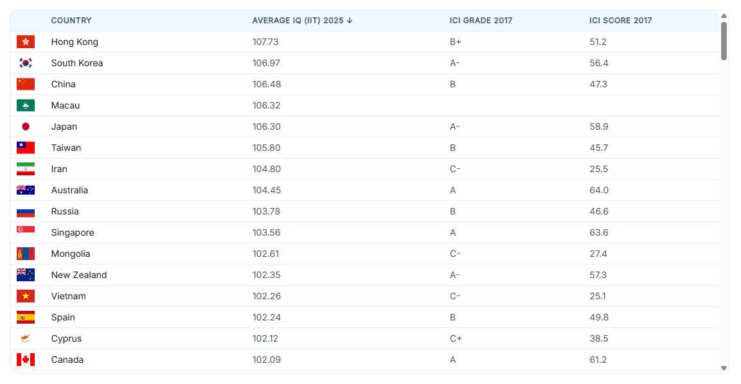Select the Canada country name
Screen dimensions: 741x384
[x=67, y=360]
